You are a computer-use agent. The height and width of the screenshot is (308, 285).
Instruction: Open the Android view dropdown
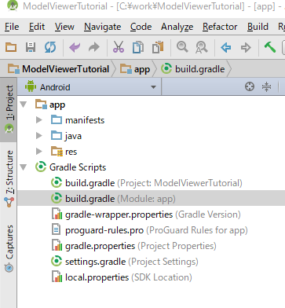(91, 87)
